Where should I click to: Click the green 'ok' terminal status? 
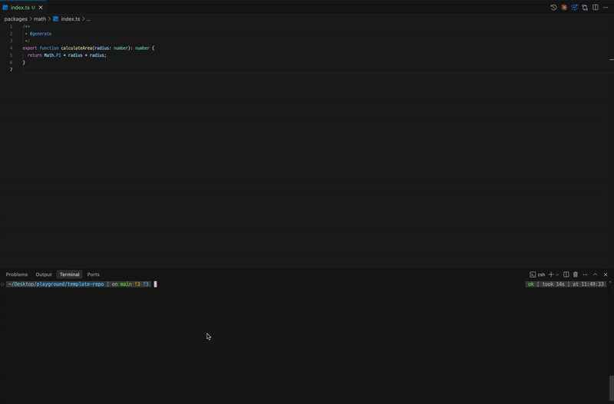[530, 284]
